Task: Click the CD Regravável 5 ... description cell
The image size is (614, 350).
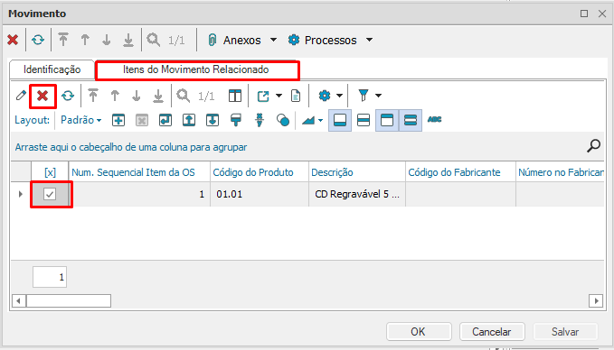Action: pos(357,194)
